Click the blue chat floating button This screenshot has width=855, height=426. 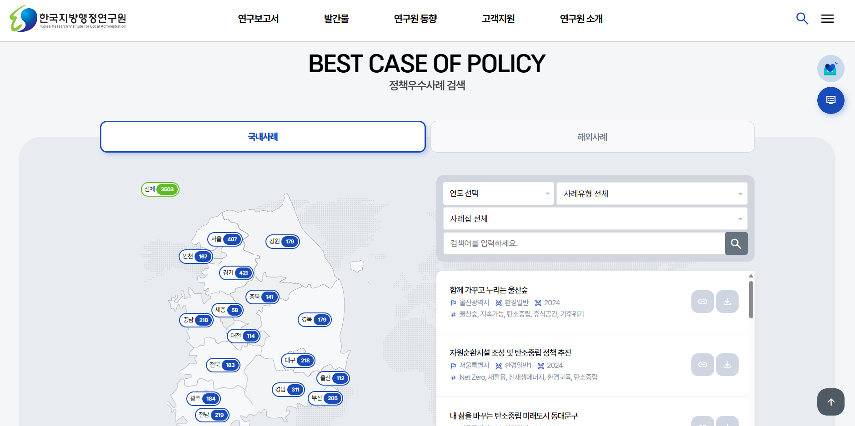click(x=830, y=100)
